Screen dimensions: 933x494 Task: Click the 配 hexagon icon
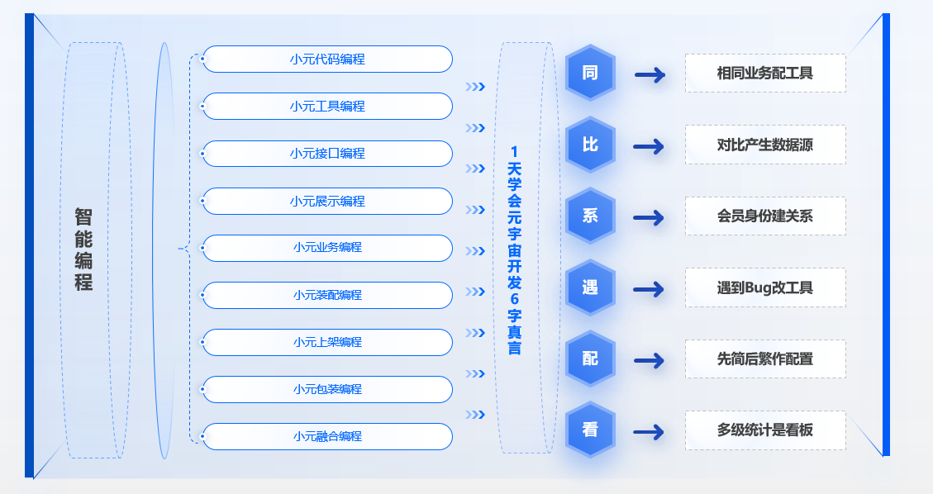pos(590,359)
